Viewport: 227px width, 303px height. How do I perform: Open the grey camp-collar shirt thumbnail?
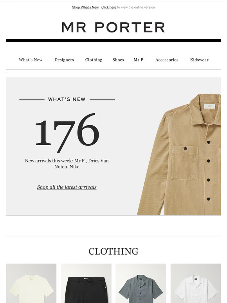pyautogui.click(x=141, y=283)
